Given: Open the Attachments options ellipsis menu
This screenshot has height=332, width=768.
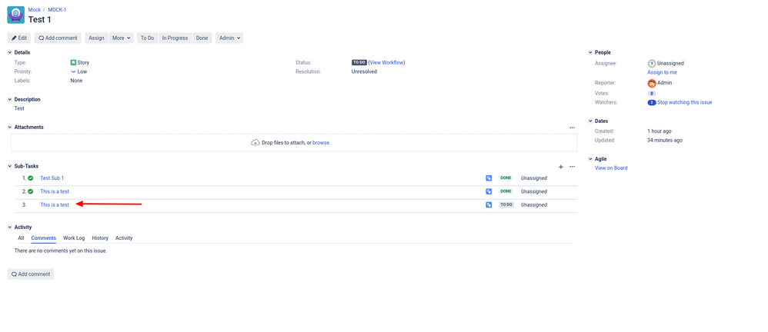Looking at the screenshot, I should point(572,127).
